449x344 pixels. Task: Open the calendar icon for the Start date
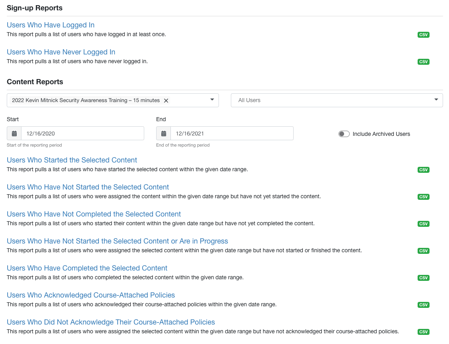(14, 133)
